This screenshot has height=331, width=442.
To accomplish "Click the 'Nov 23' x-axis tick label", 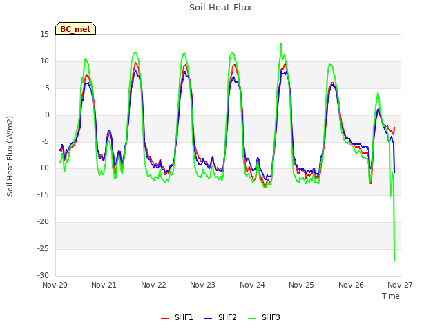I will [202, 285].
